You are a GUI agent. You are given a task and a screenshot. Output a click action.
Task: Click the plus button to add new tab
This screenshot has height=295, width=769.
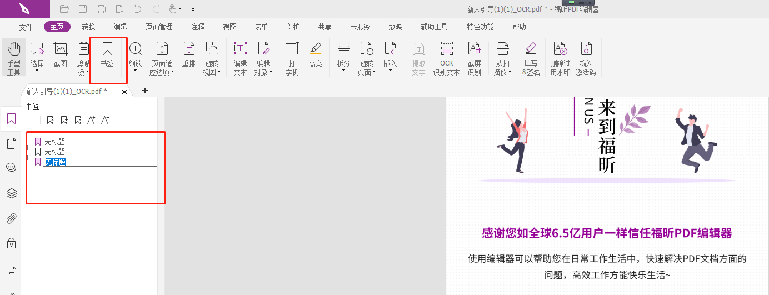(x=145, y=91)
